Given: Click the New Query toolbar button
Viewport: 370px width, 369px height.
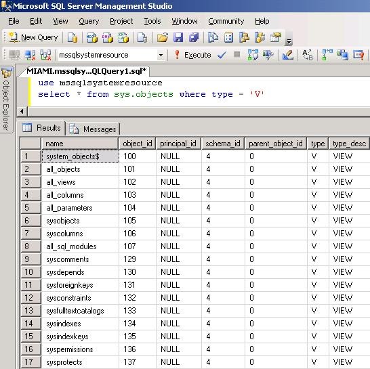Looking at the screenshot, I should (x=33, y=37).
